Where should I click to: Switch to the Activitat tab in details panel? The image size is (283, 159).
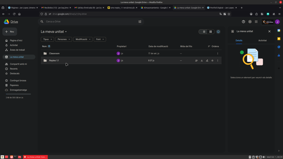click(x=262, y=40)
